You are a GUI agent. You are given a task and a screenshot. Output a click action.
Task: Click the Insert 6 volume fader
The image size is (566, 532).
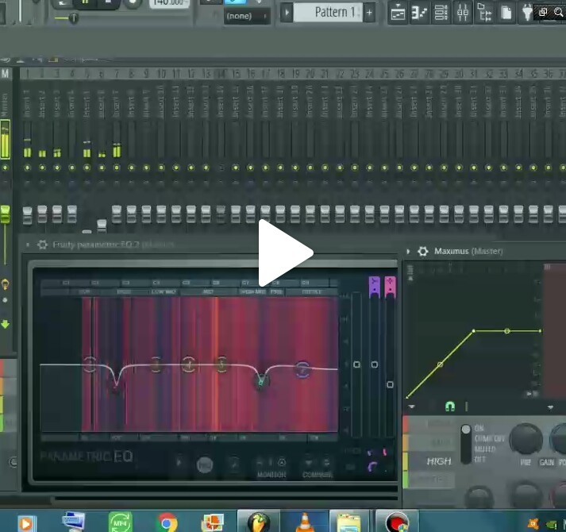pyautogui.click(x=102, y=225)
